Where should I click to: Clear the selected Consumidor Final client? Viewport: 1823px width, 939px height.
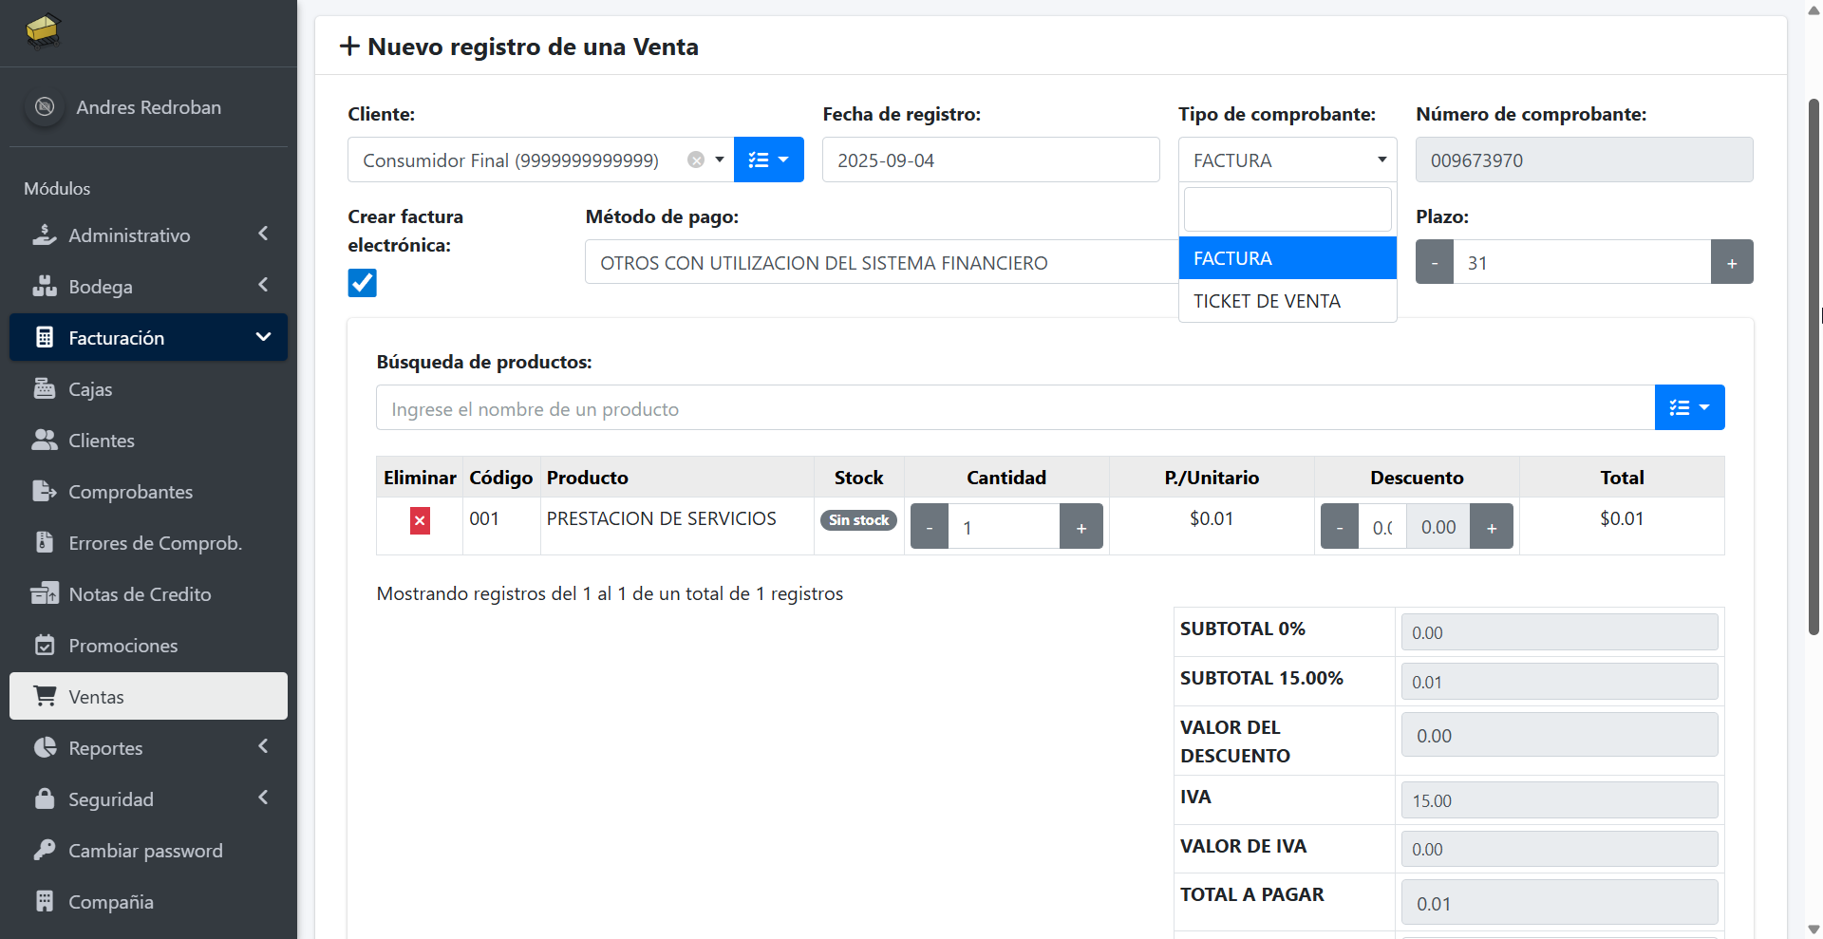[696, 160]
